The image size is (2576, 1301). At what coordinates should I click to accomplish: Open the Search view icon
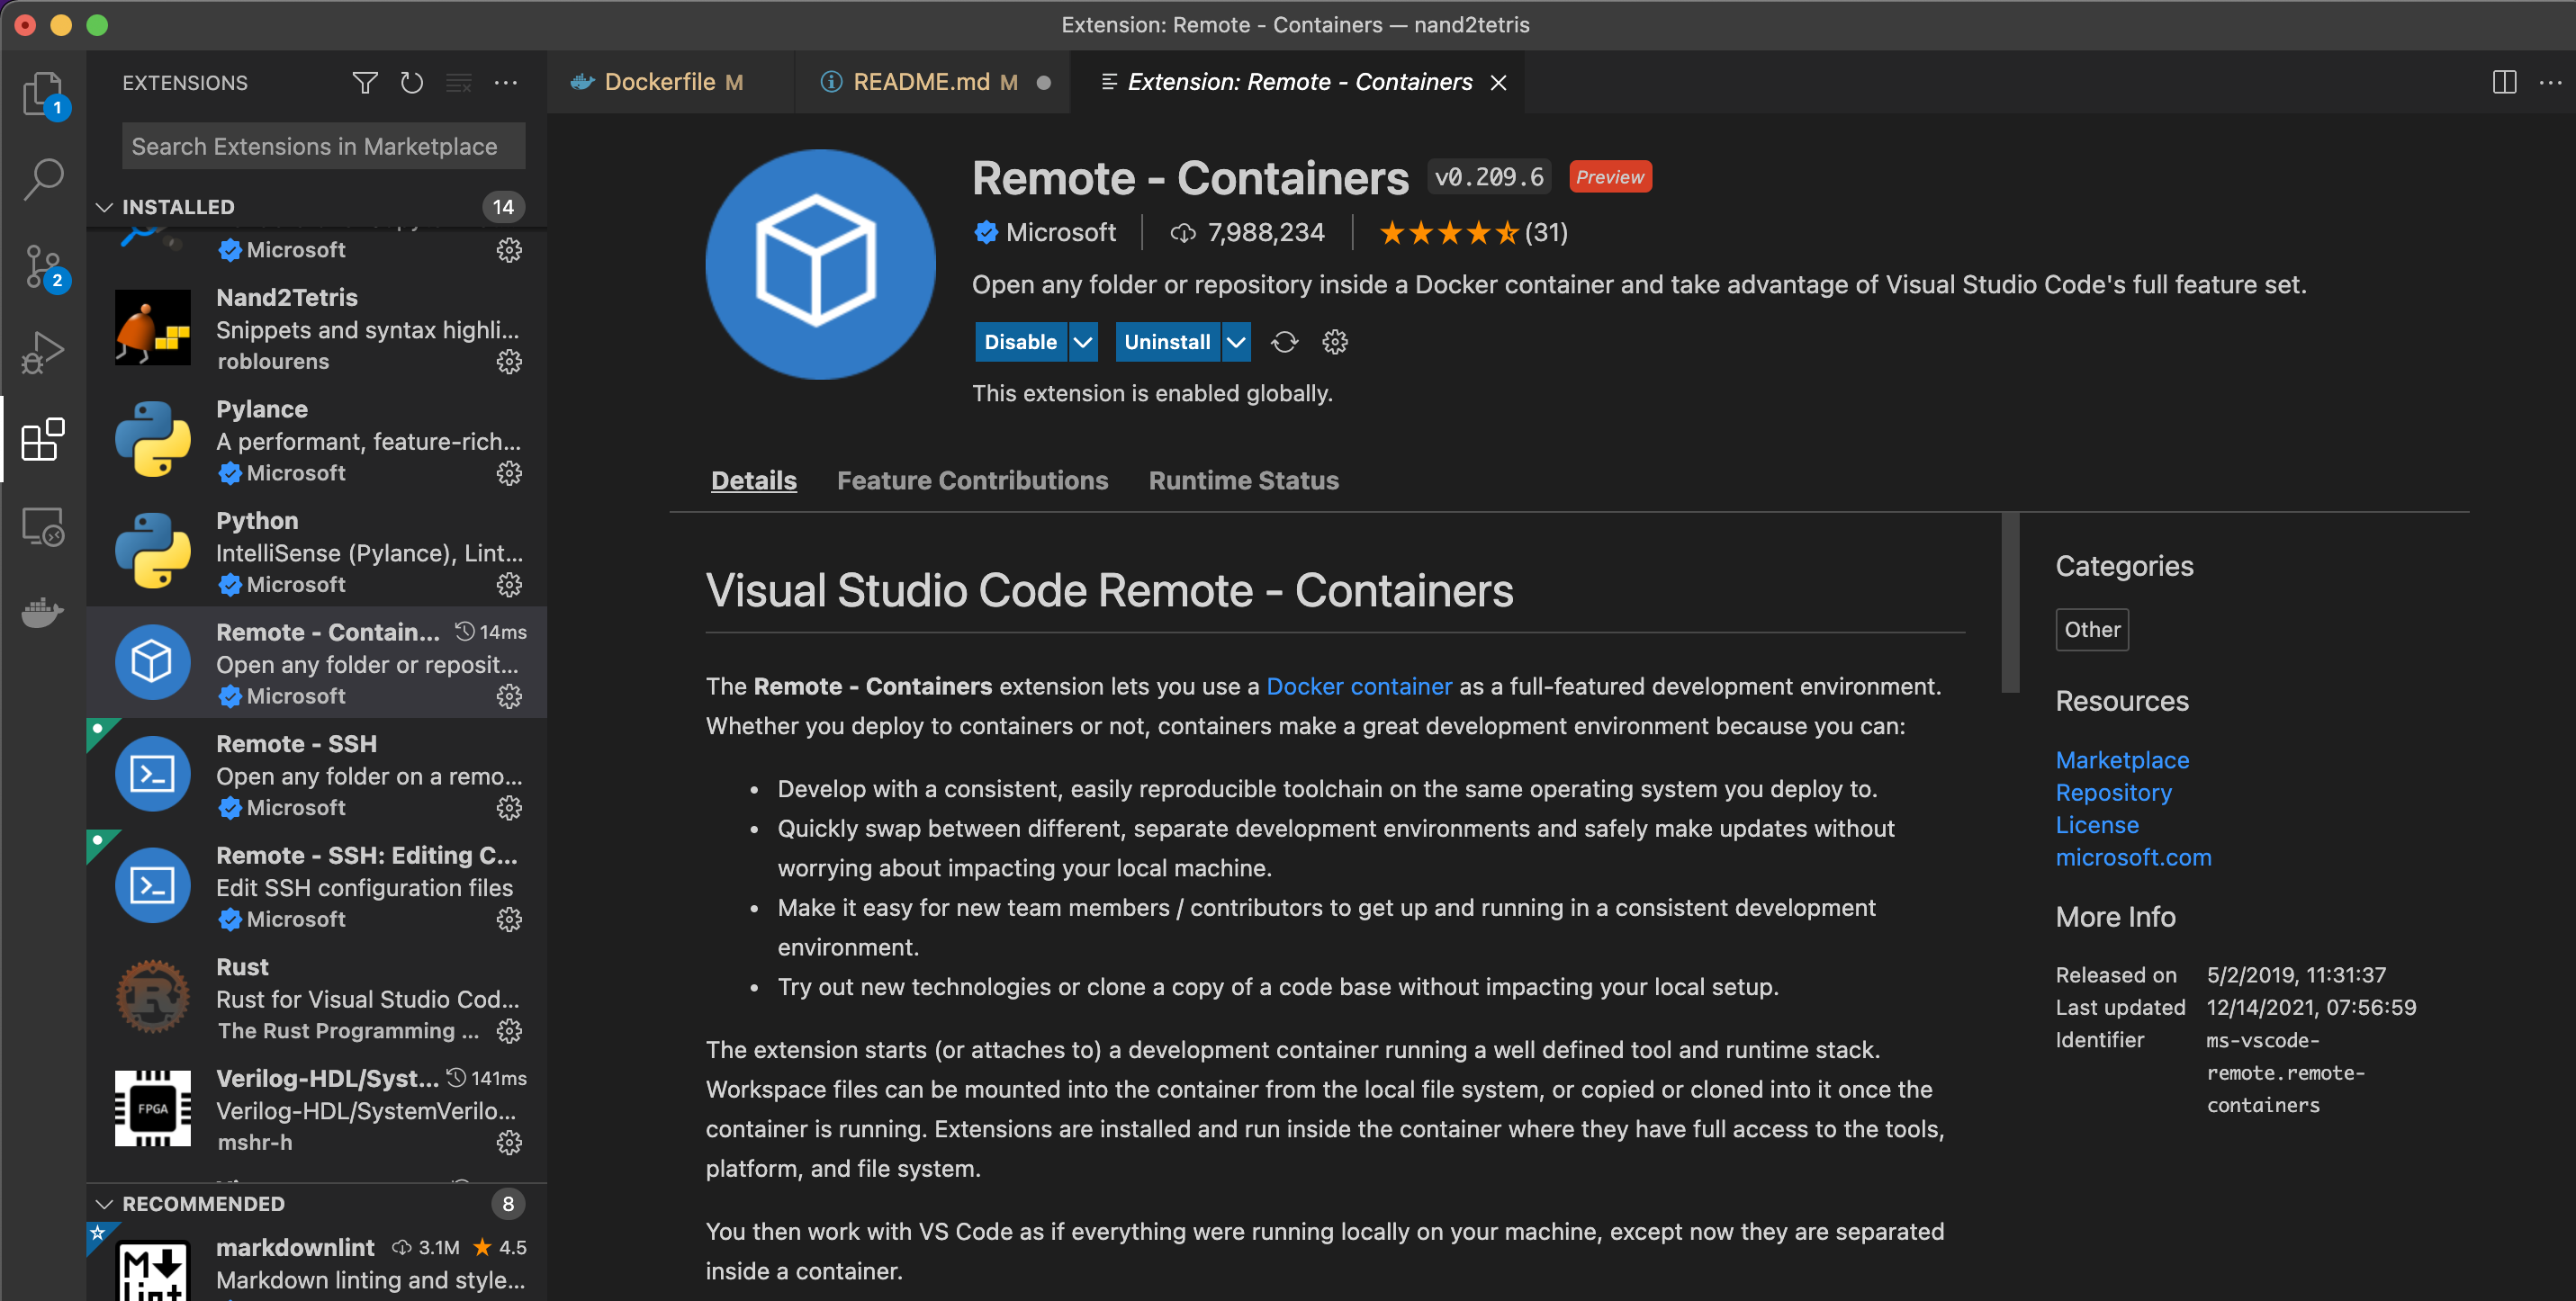(42, 180)
